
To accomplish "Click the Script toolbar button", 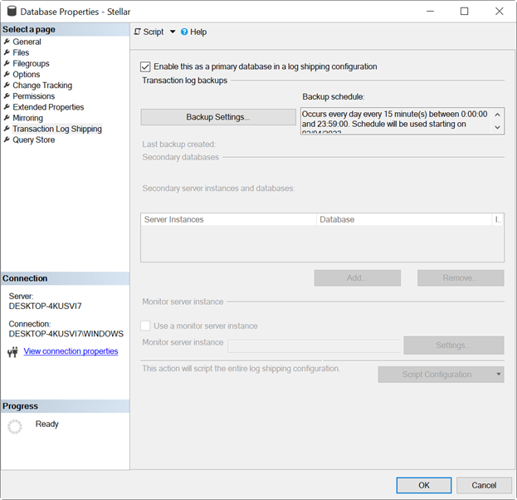I will click(x=149, y=32).
